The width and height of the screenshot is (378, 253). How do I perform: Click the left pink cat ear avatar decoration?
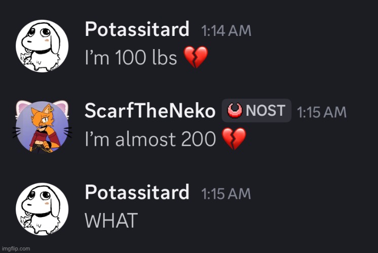pyautogui.click(x=23, y=107)
